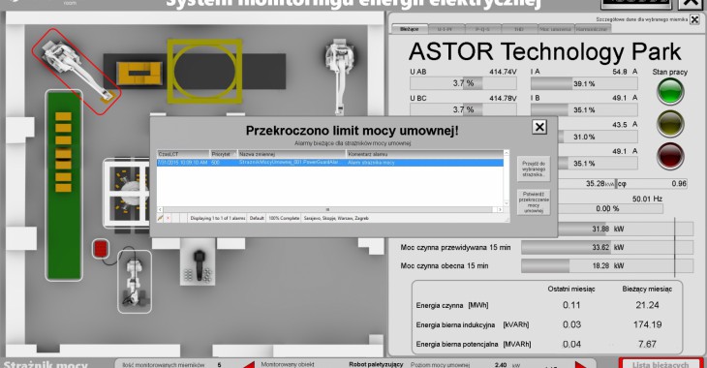This screenshot has width=707, height=368.
Task: Open the 'Moc umowna' tab
Action: coord(556,29)
